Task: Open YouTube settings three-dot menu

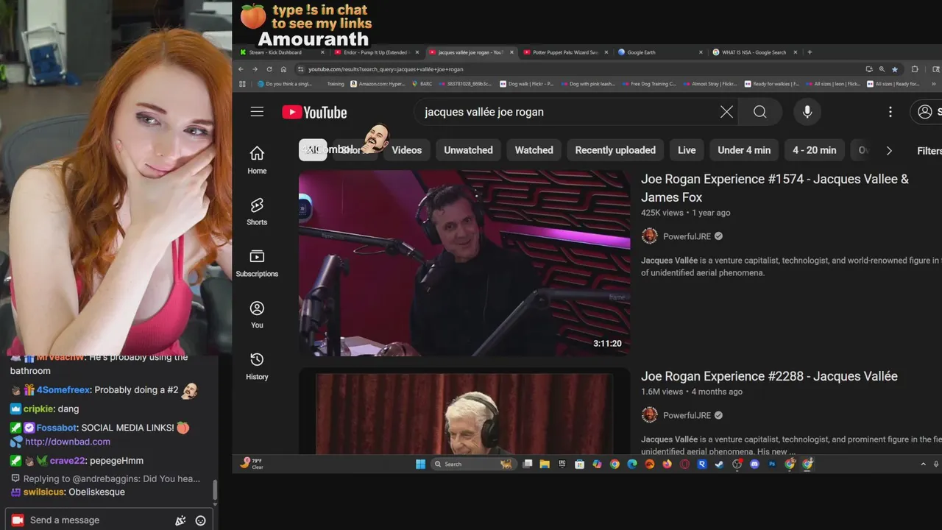Action: 890,112
